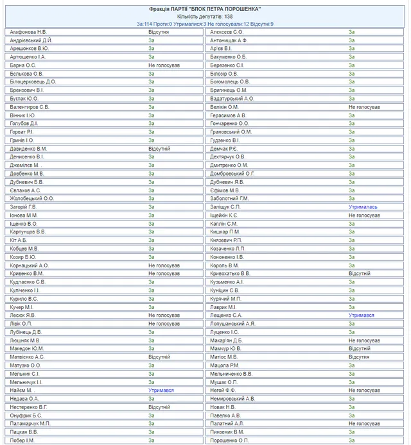Image resolution: width=411 pixels, height=445 pixels.
Task: Select the deputy count line "Кількість депутатів: 138"
Action: 205,17
